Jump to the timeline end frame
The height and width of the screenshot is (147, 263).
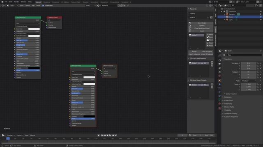115,135
